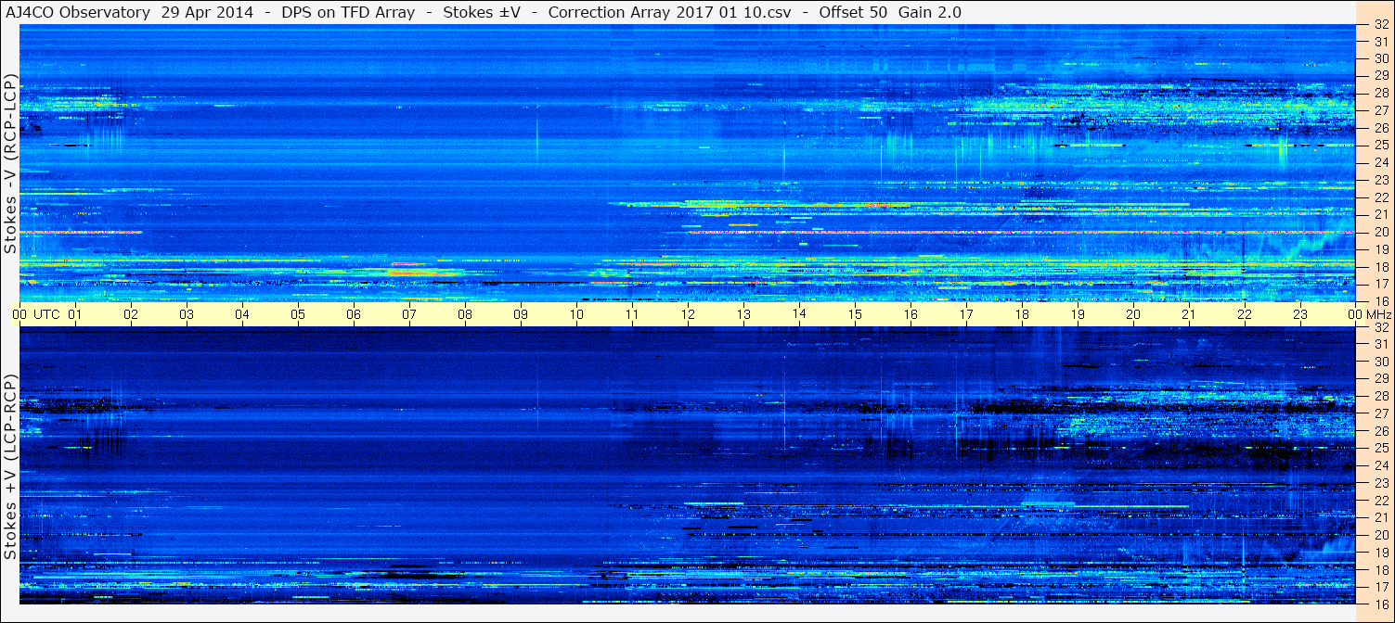The height and width of the screenshot is (623, 1395).
Task: Click the 12 hour marker on the time axis
Action: coord(688,314)
